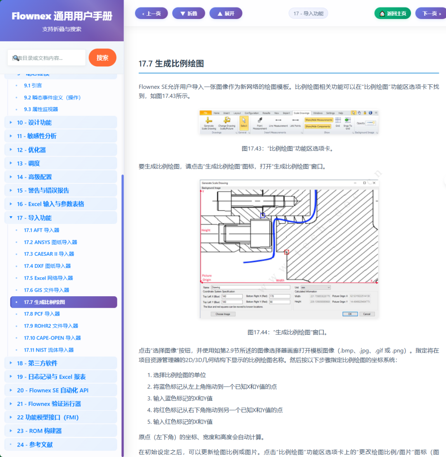Screen dimensions: 446x457
Task: Open 17.9 ROHR2 文件导入器
Action: [x=51, y=326]
